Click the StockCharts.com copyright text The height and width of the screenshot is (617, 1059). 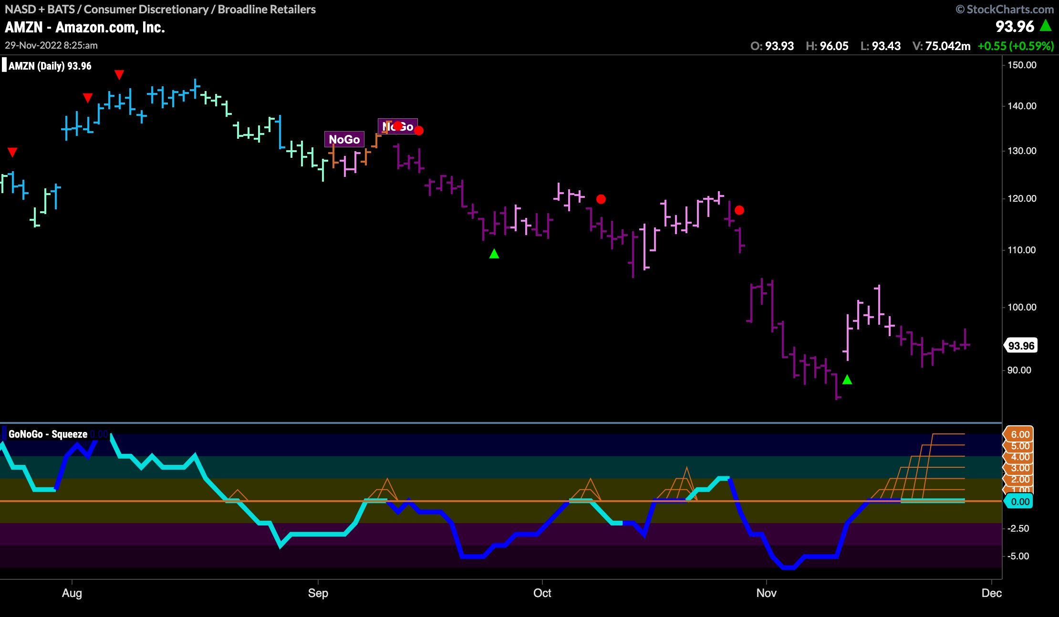(1005, 9)
